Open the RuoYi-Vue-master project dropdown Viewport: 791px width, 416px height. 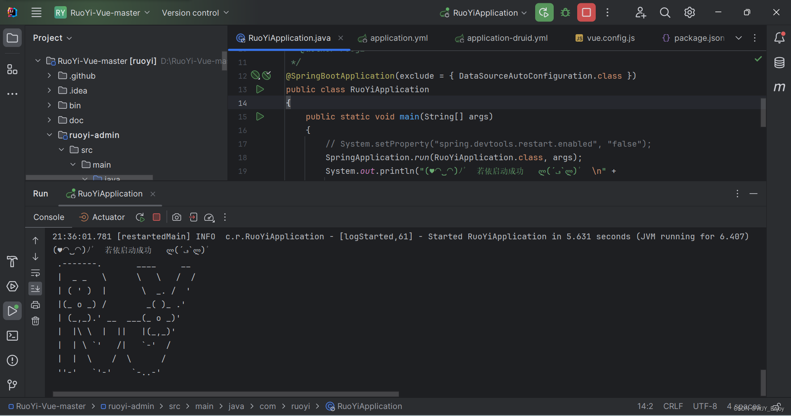pos(103,13)
